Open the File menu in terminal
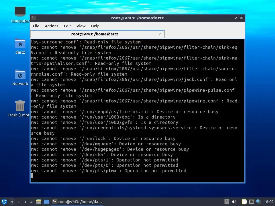This screenshot has height=206, width=275. tap(36, 26)
